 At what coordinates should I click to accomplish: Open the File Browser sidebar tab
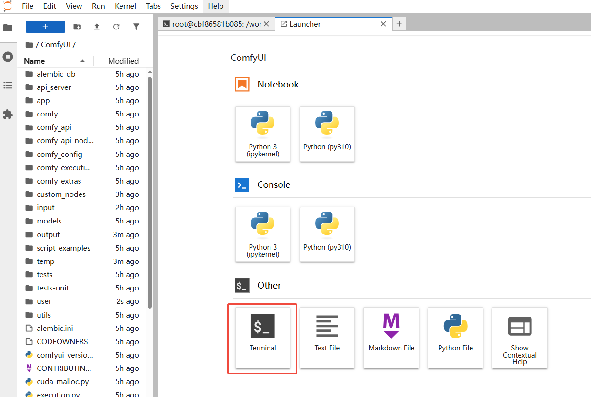coord(8,28)
